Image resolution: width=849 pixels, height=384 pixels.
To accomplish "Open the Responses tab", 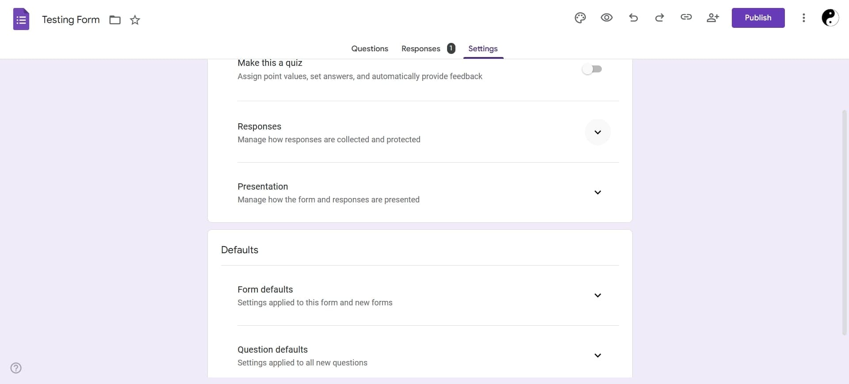I will (x=421, y=49).
